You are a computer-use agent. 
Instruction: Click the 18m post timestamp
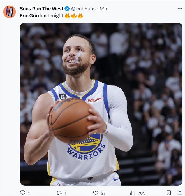[x=104, y=9]
